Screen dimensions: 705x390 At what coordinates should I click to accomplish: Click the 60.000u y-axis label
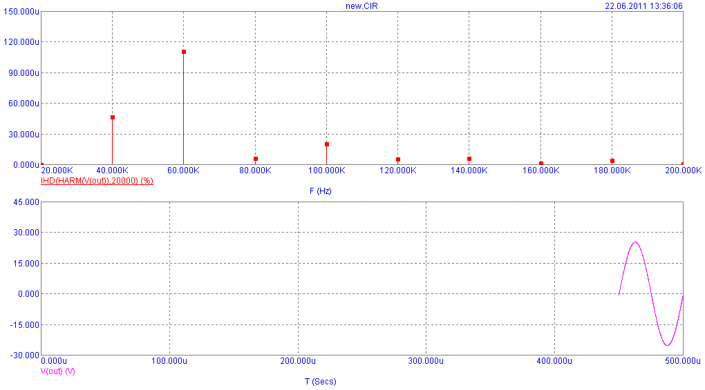coord(23,104)
